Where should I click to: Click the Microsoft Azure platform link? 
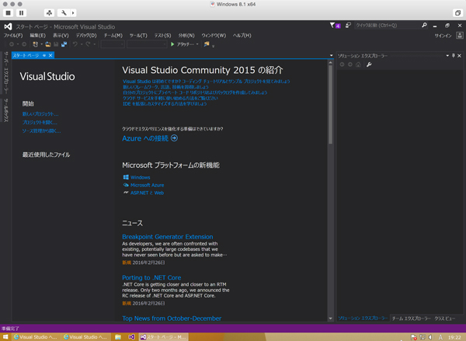click(147, 185)
